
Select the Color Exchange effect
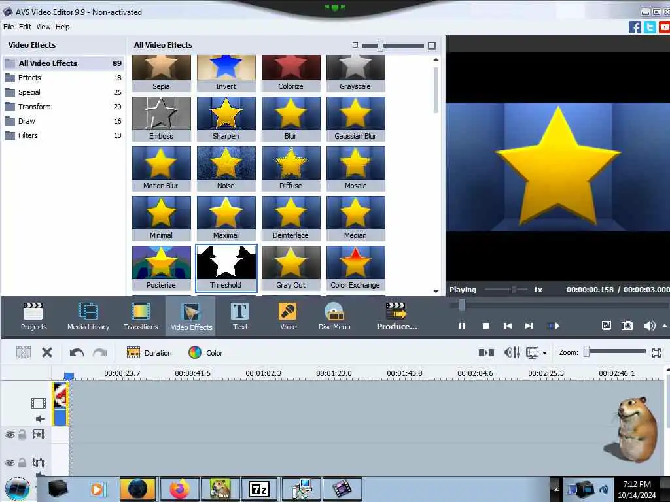pyautogui.click(x=355, y=267)
